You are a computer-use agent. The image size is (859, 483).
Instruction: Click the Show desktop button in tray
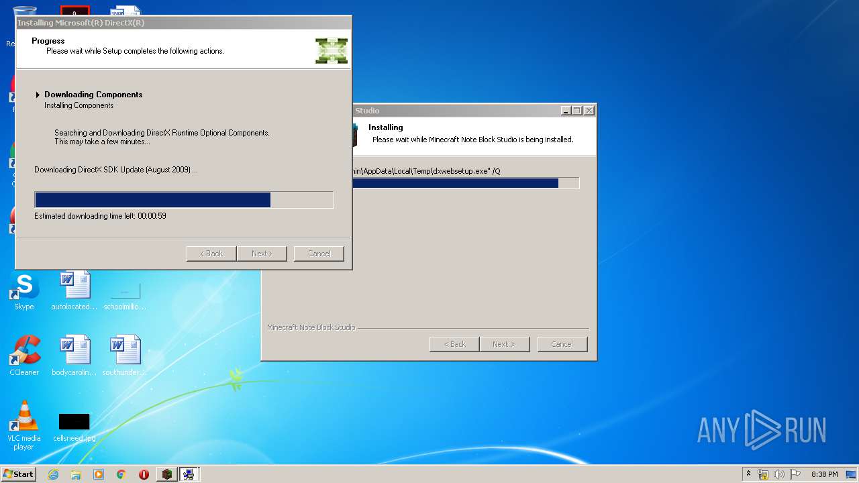(x=852, y=474)
